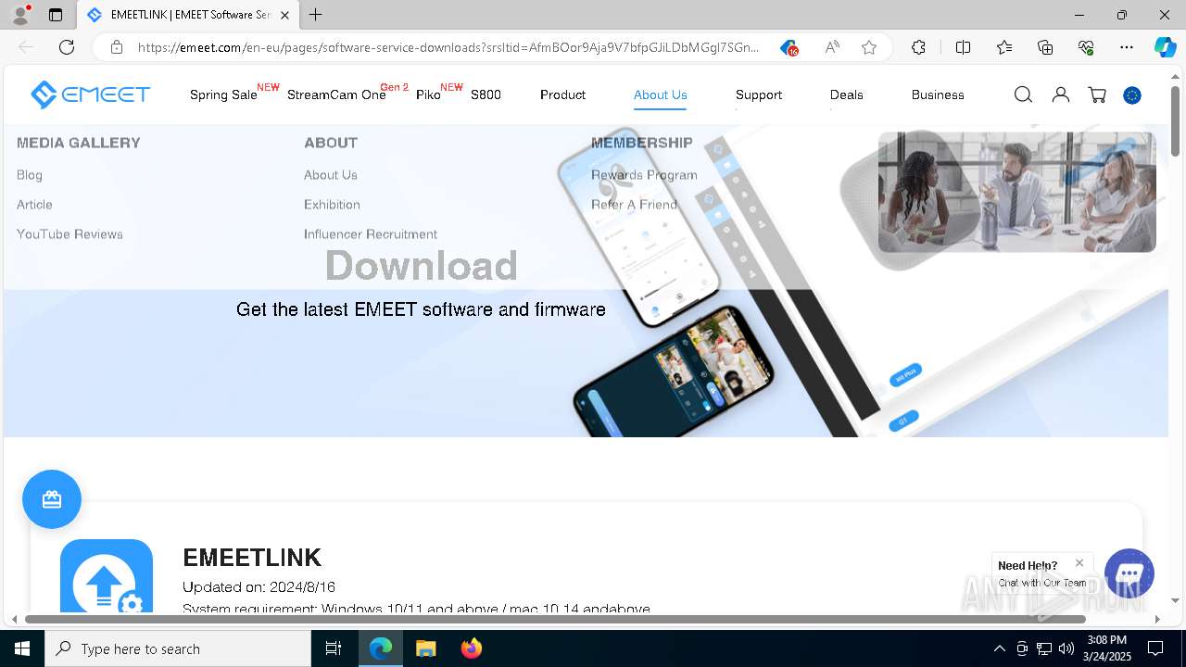
Task: Open Windows Start menu
Action: 22,648
